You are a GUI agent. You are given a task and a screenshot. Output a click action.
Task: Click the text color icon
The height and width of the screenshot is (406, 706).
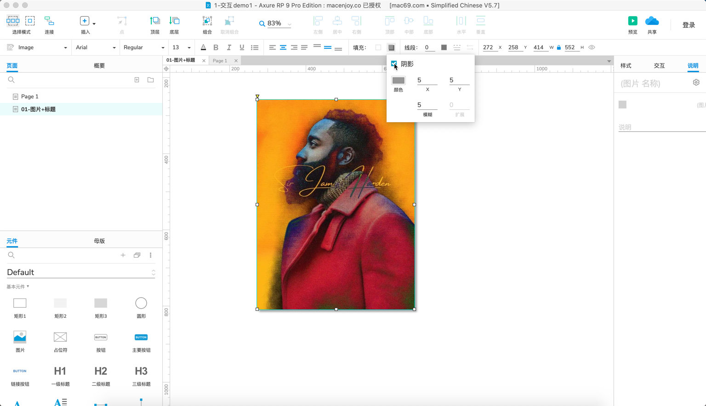(x=203, y=47)
